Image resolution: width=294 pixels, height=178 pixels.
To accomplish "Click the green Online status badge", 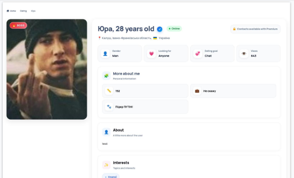I will pyautogui.click(x=174, y=28).
